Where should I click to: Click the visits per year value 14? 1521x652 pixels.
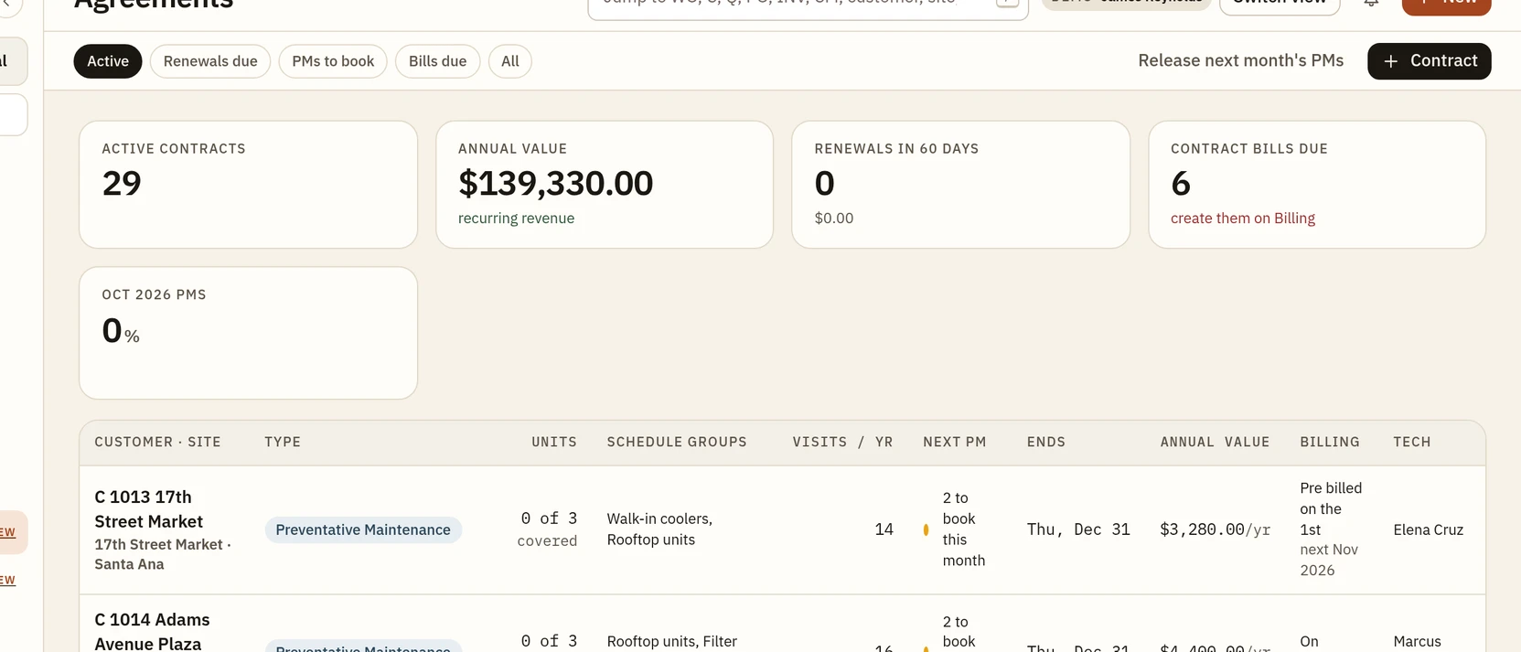[884, 529]
